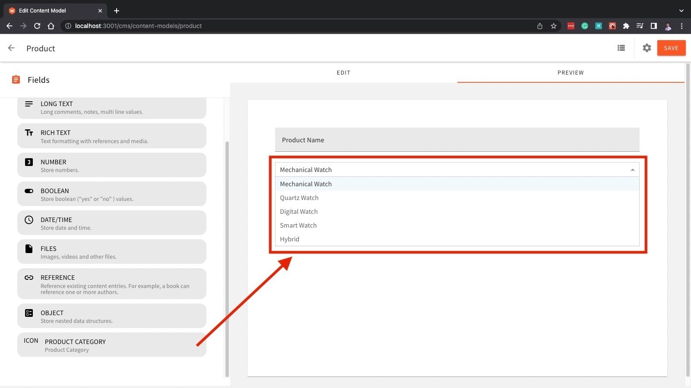
Task: Pick Smart Watch option in dropdown
Action: tap(298, 225)
